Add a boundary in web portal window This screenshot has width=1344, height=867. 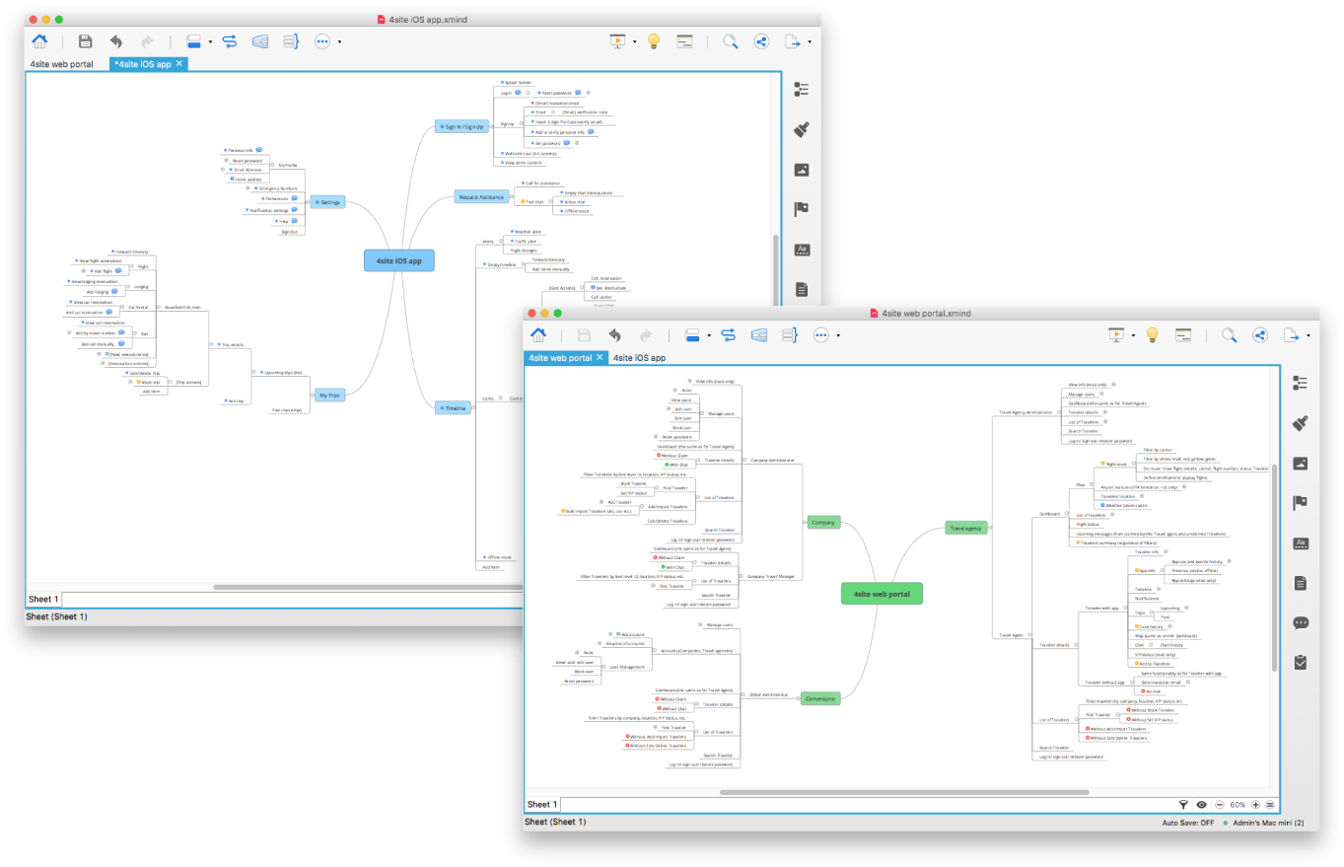pyautogui.click(x=758, y=334)
